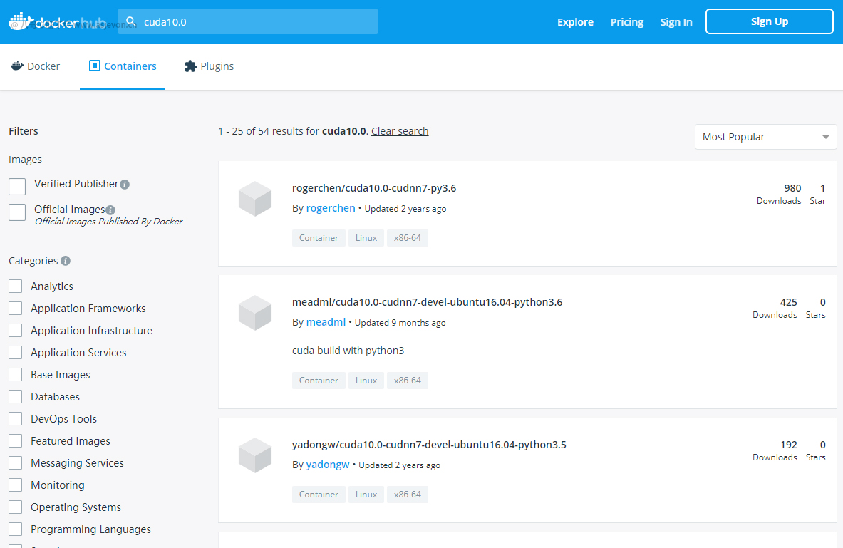Image resolution: width=843 pixels, height=548 pixels.
Task: Click x86-64 tag on meadml result
Action: tap(408, 381)
